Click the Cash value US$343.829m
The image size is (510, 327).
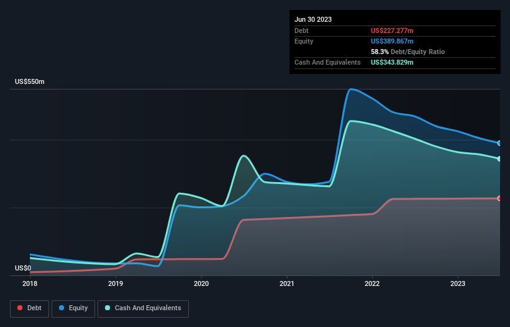[392, 62]
